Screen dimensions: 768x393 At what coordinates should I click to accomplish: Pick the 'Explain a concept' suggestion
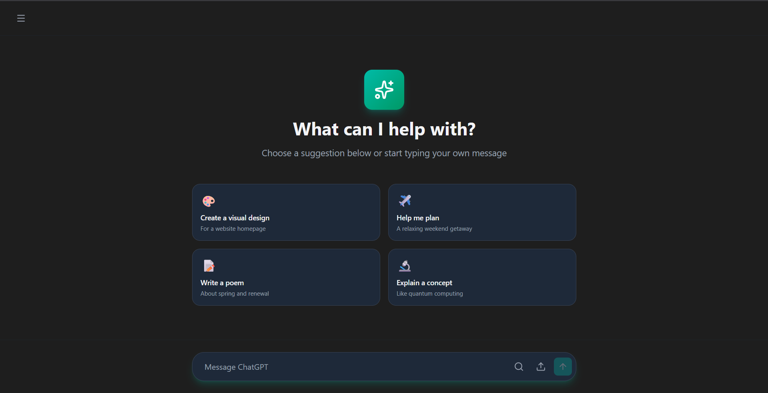[482, 277]
